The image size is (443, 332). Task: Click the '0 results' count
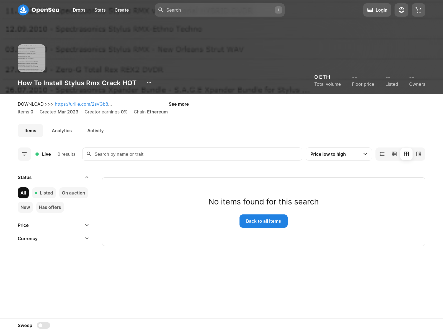(x=66, y=154)
